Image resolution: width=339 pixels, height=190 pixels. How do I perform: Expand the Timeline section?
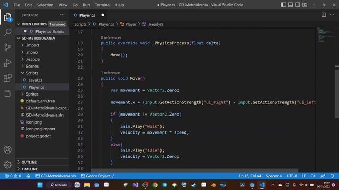[30, 169]
